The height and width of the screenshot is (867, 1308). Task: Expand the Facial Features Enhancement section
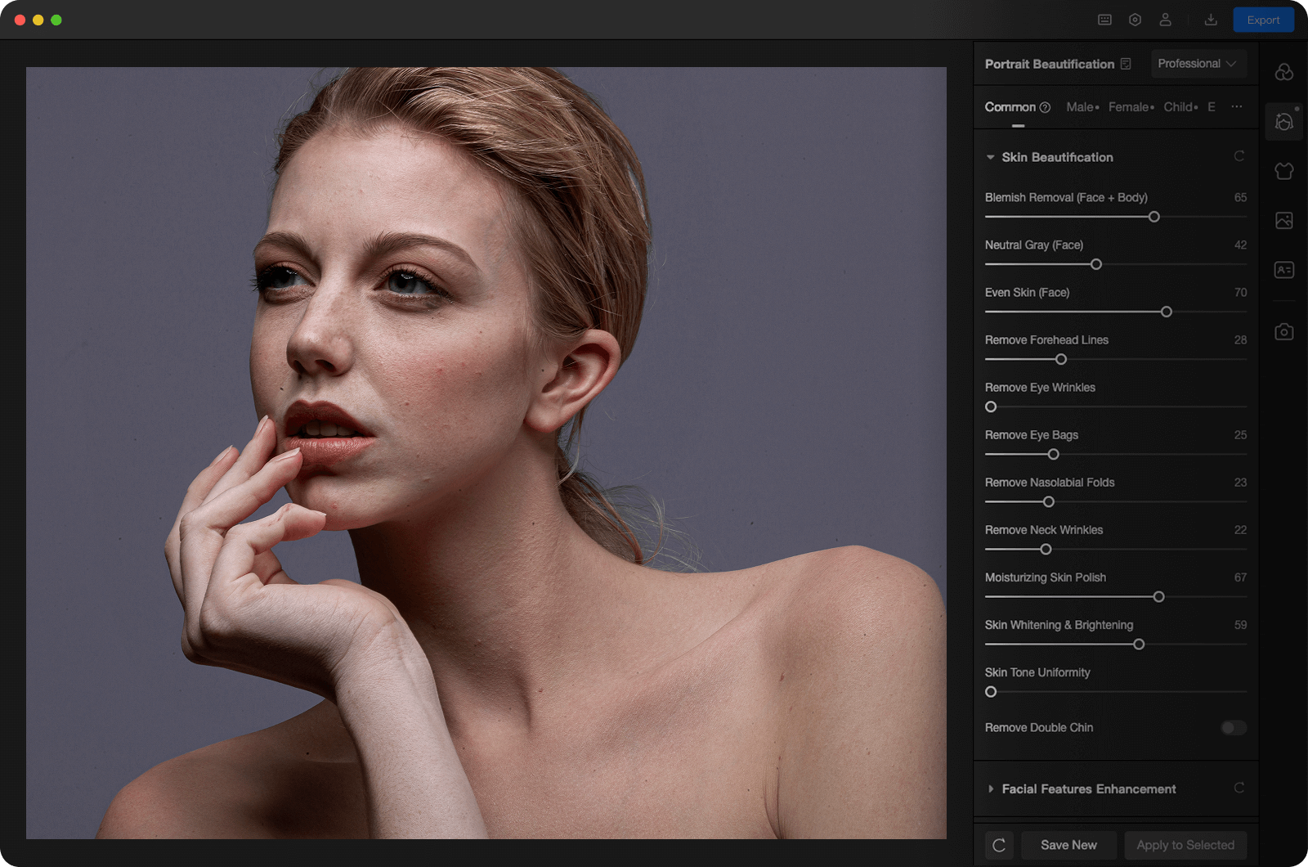tap(991, 788)
